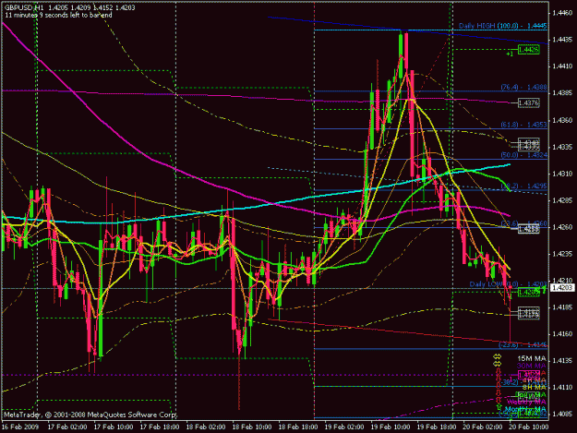Click the 1.4085 price axis label
The height and width of the screenshot is (433, 577).
click(x=562, y=414)
